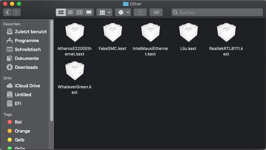Click the Programme app-store style icon

10,40
